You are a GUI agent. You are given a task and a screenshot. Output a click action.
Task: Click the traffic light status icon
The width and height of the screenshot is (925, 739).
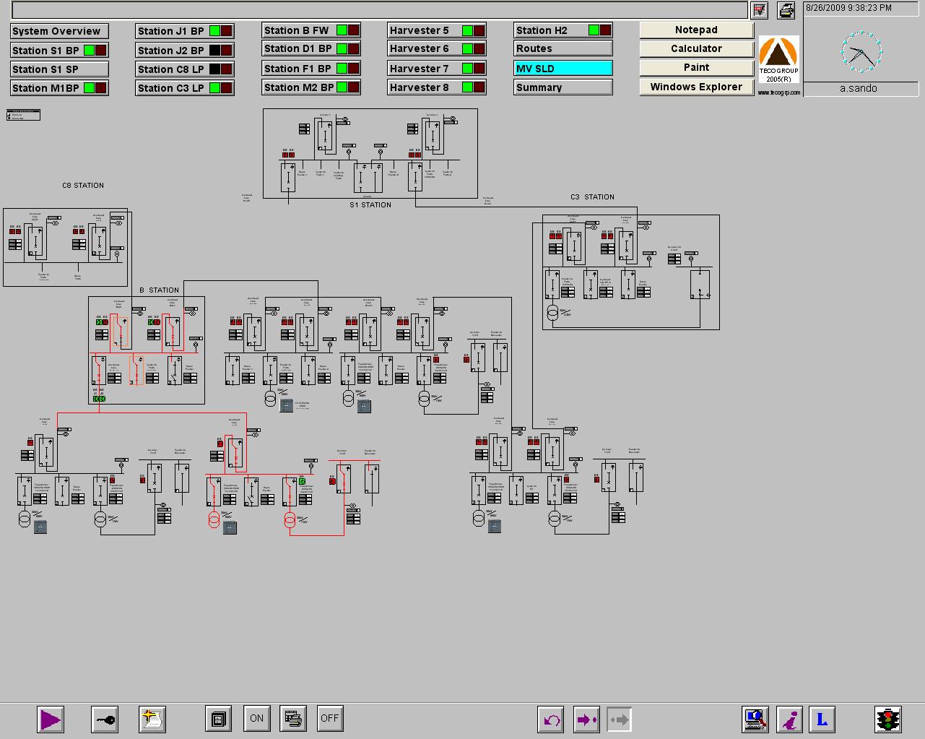[888, 719]
